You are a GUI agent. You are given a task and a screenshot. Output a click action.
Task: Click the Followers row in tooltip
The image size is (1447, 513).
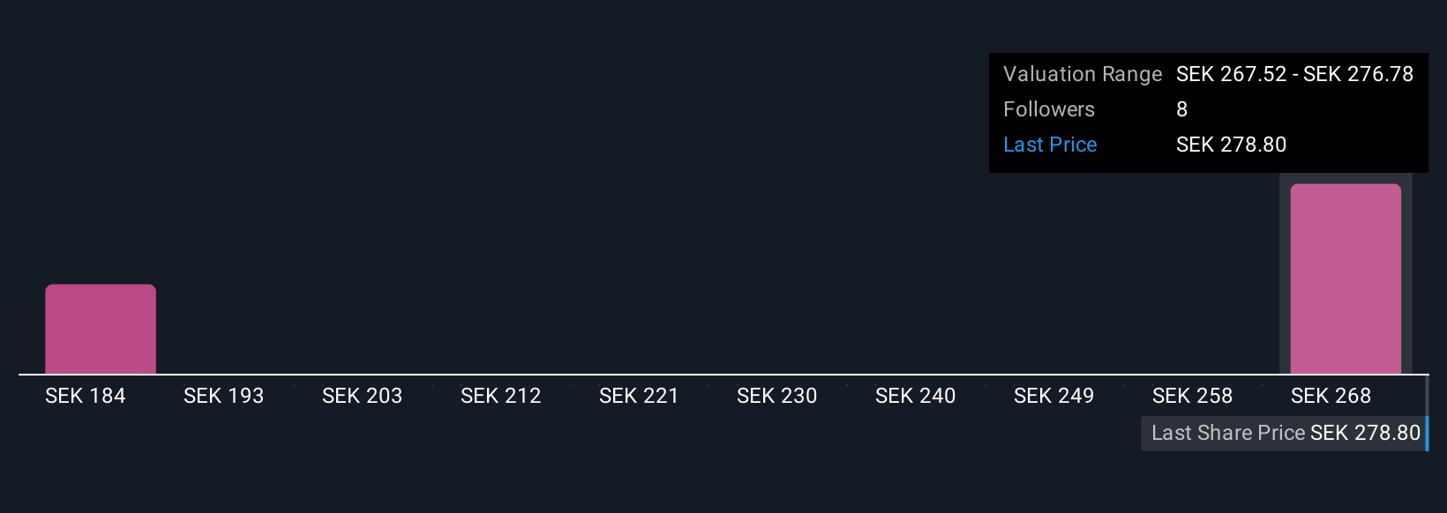pos(1209,109)
